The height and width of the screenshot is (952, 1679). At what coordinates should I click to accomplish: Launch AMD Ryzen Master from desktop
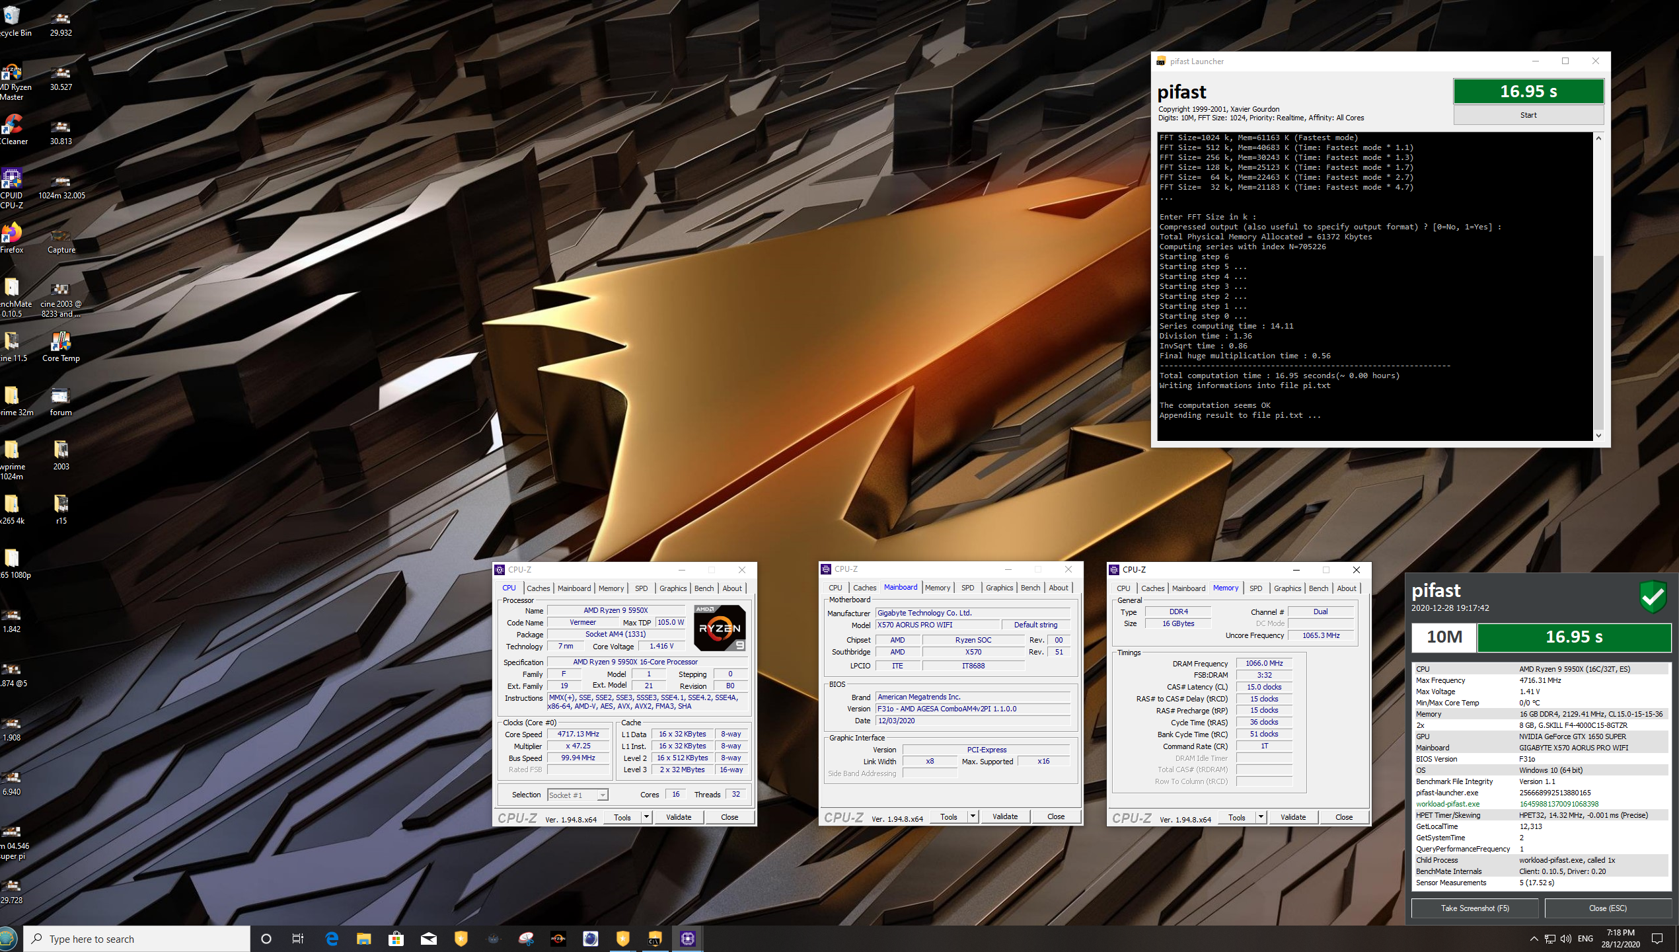[x=13, y=81]
